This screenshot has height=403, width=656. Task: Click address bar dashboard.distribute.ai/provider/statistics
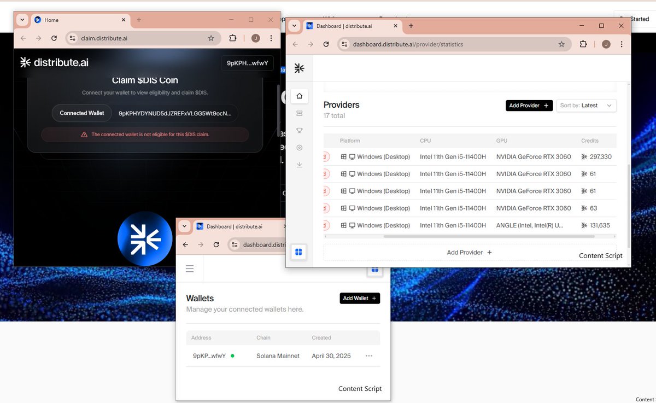pos(408,44)
